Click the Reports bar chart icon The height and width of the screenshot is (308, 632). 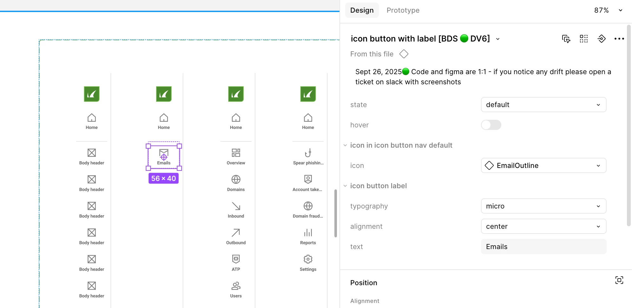(x=308, y=233)
